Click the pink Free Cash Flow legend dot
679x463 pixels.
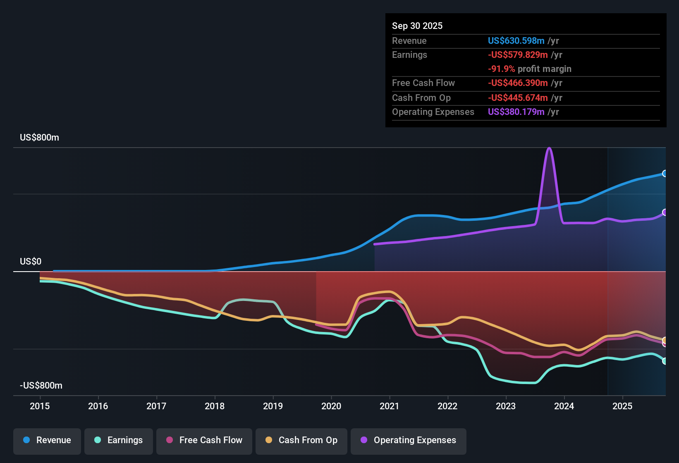pyautogui.click(x=169, y=440)
